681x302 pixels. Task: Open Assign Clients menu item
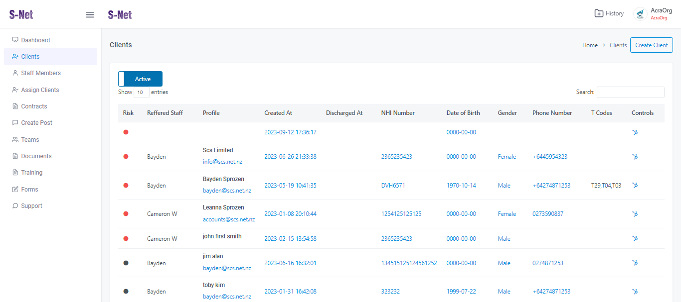(x=40, y=90)
